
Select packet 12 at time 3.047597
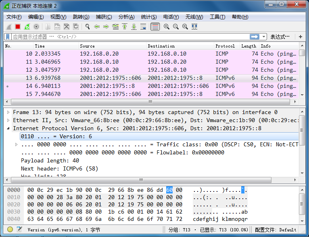[151, 70]
